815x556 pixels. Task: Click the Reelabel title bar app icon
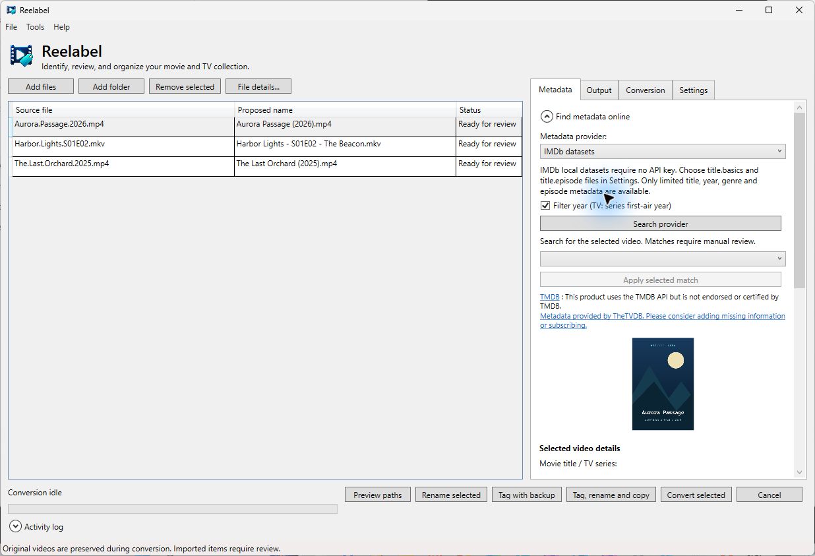coord(11,10)
